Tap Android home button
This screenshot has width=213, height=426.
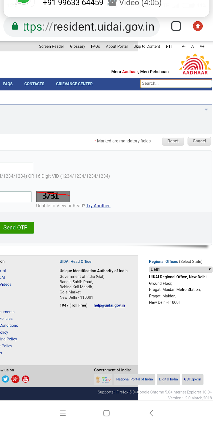(x=106, y=413)
